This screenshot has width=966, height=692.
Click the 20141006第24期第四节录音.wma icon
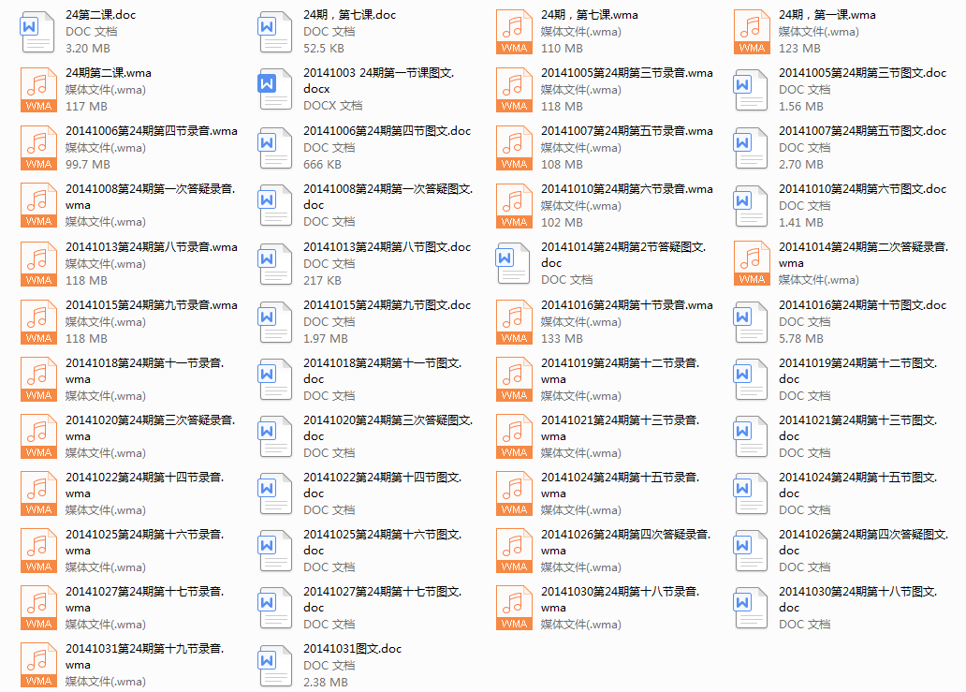(x=38, y=148)
